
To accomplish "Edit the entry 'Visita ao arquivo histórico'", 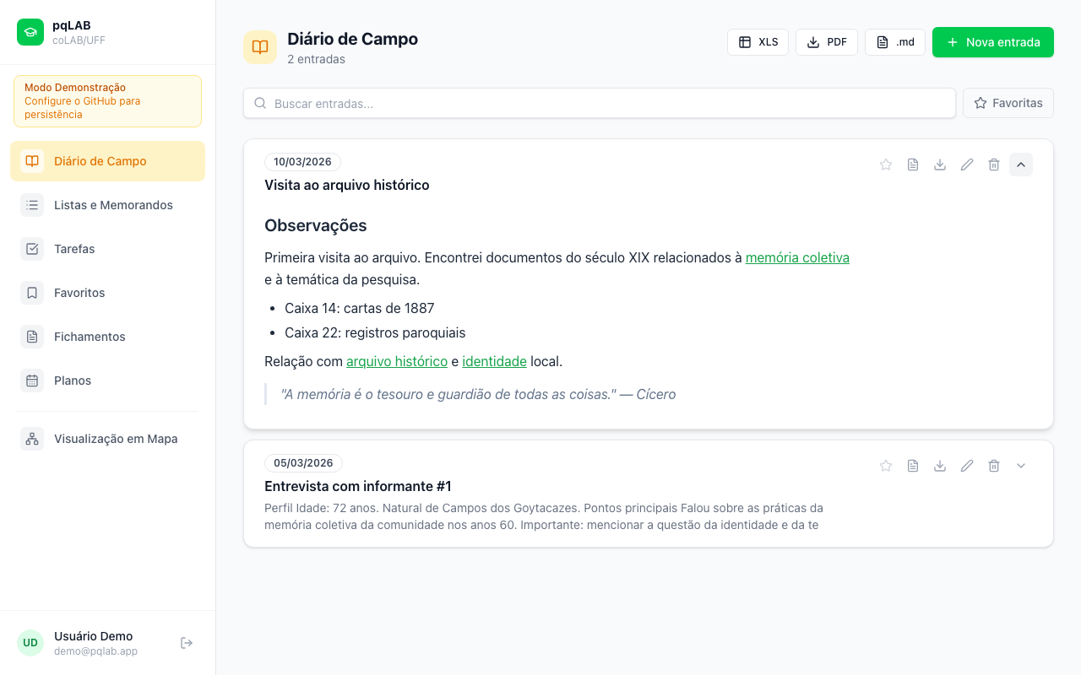I will coord(967,165).
